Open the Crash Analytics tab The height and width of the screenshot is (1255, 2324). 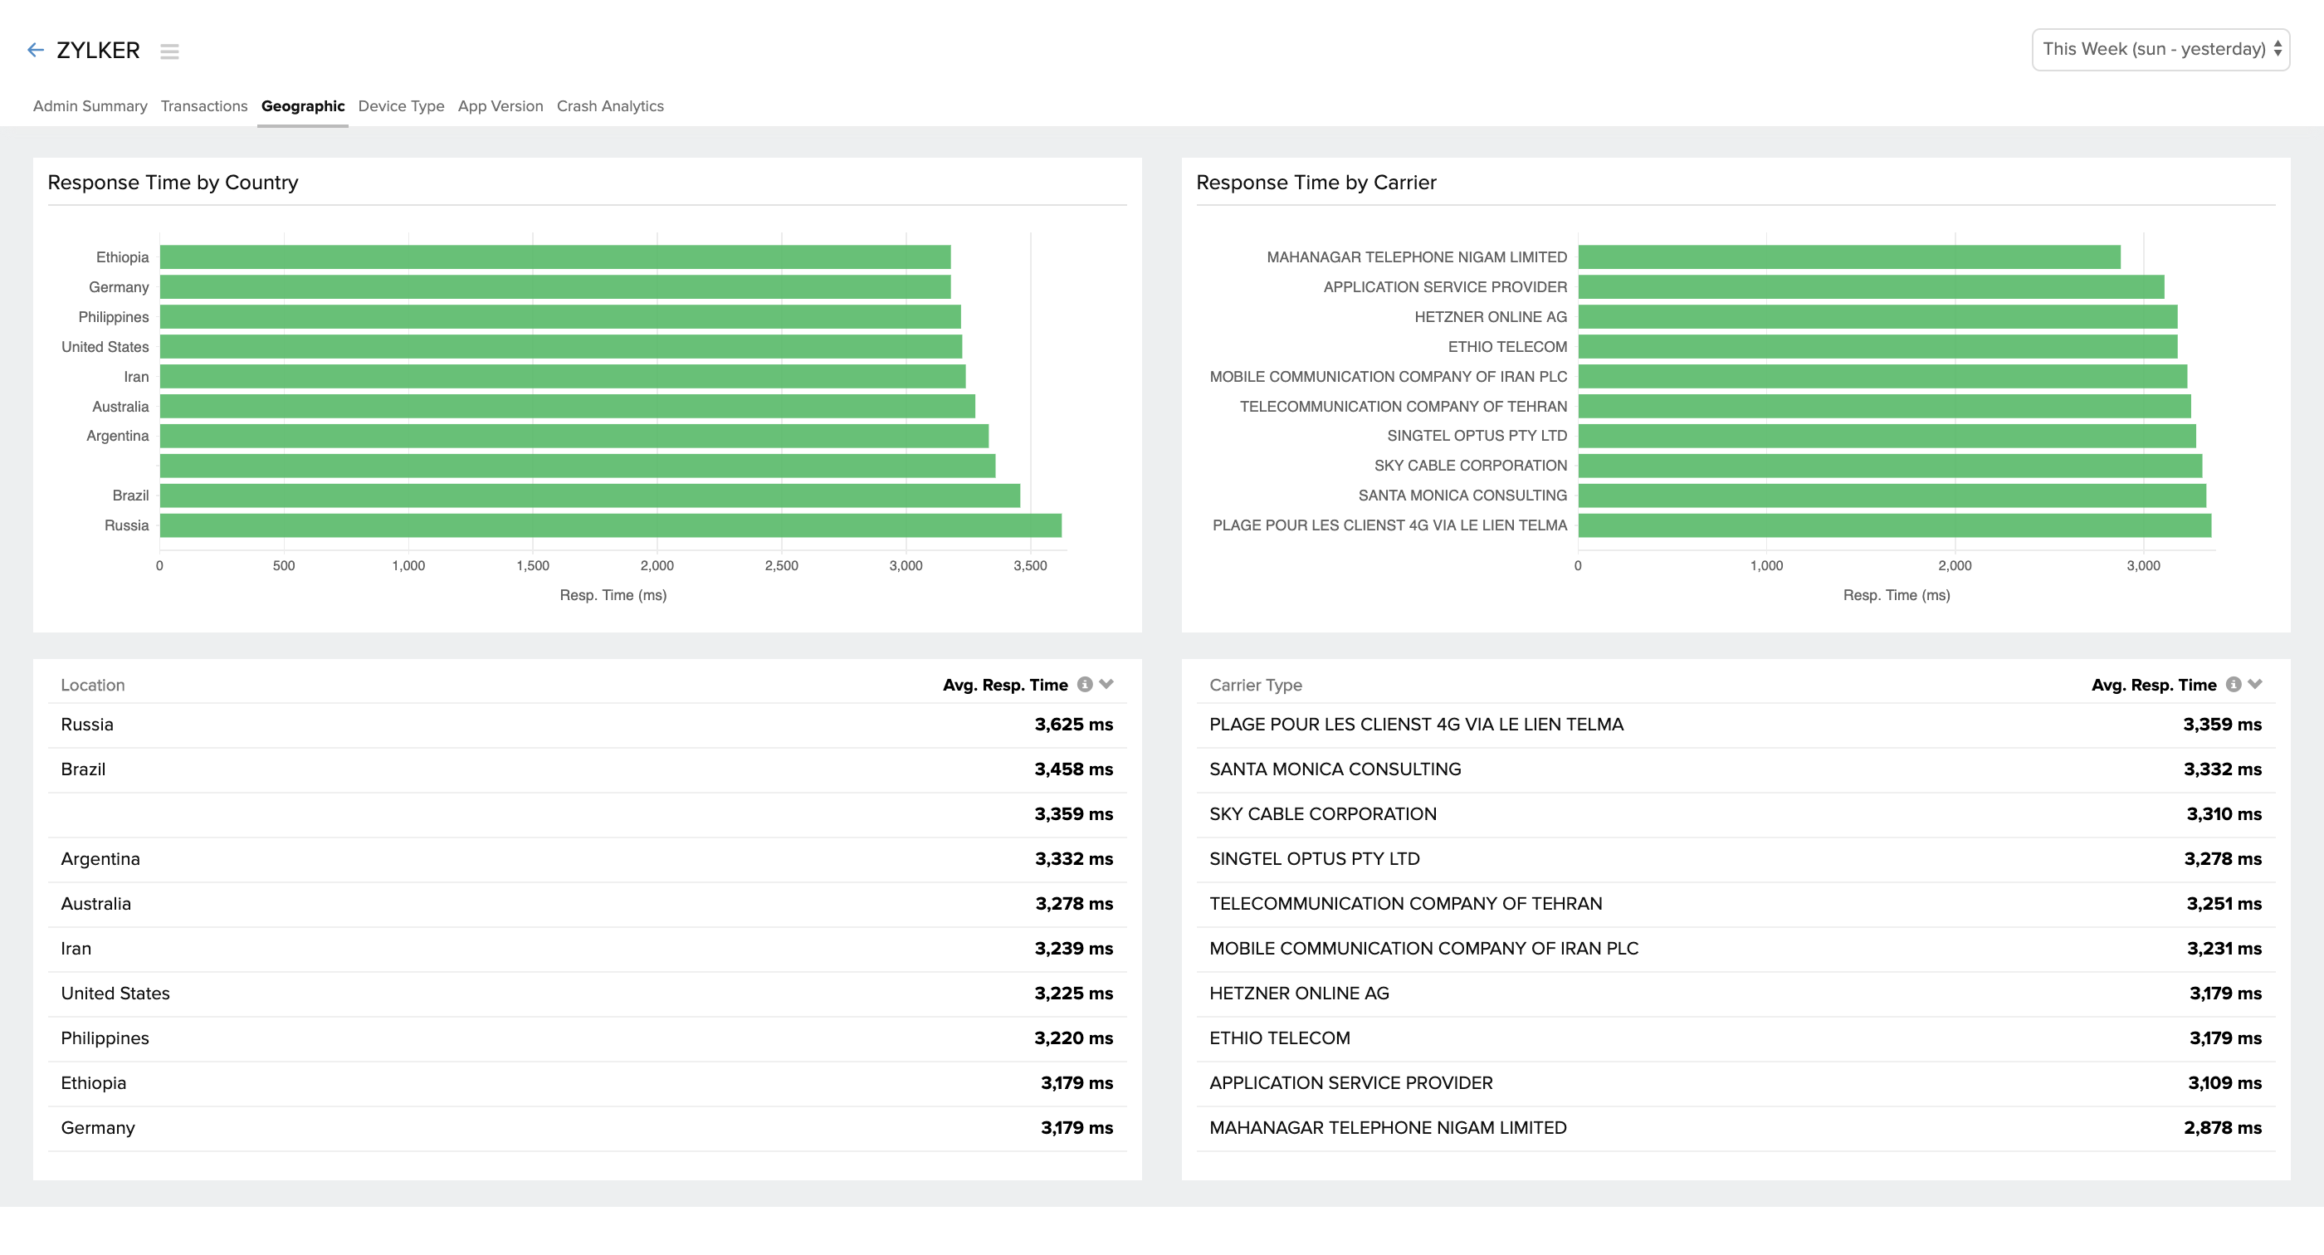(x=610, y=105)
